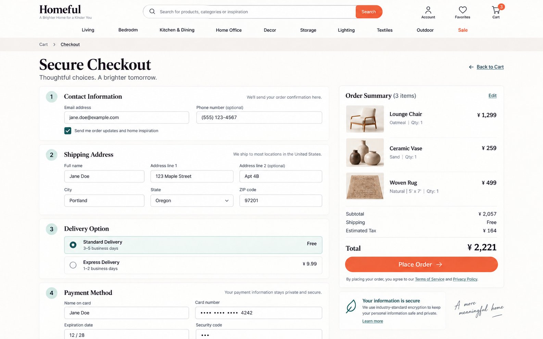Choose Express Delivery radio option

73,265
